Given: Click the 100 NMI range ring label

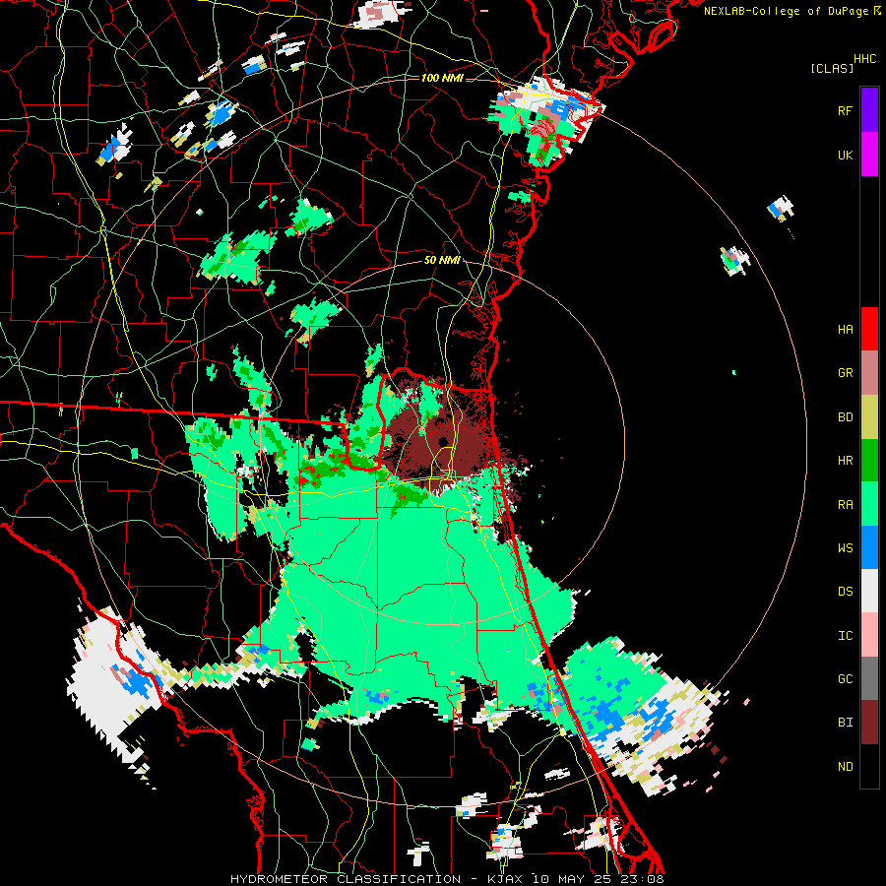Looking at the screenshot, I should click(x=442, y=78).
